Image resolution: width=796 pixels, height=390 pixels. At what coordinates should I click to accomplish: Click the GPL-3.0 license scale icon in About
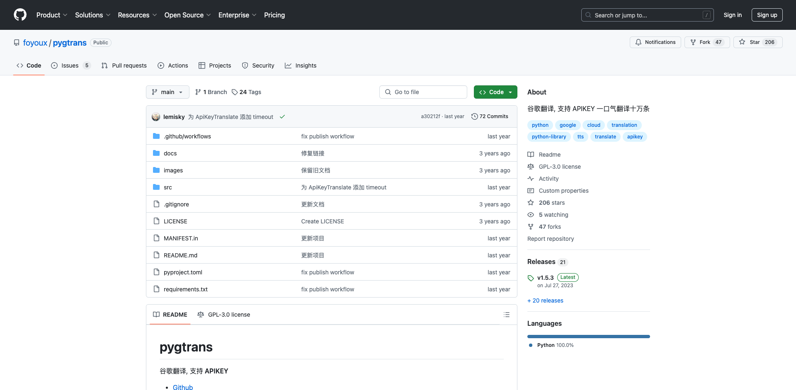(531, 167)
